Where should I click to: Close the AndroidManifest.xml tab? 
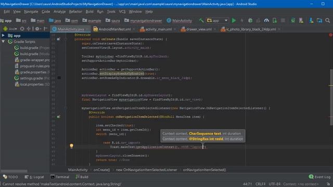[x=134, y=29]
